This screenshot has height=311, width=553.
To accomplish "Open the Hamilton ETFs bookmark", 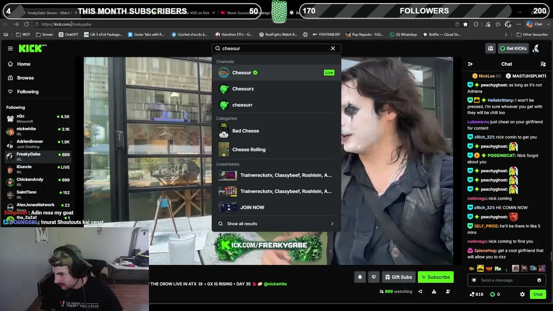I will coord(233,35).
